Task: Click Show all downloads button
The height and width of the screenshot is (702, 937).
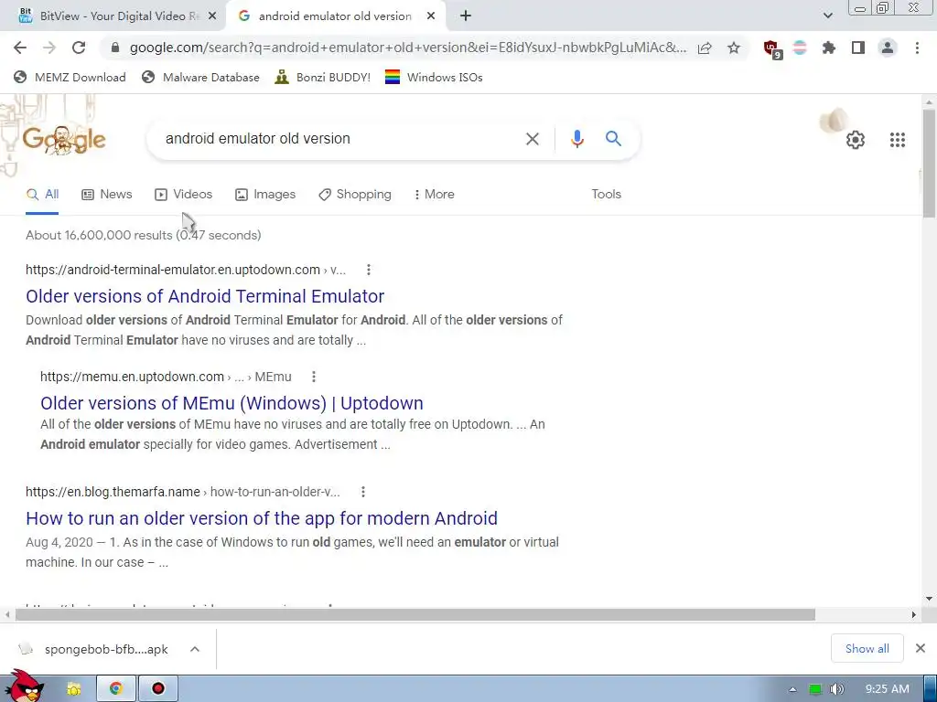Action: [867, 648]
